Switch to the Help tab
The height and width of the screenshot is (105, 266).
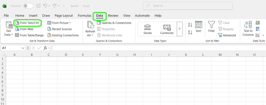pos(158,16)
